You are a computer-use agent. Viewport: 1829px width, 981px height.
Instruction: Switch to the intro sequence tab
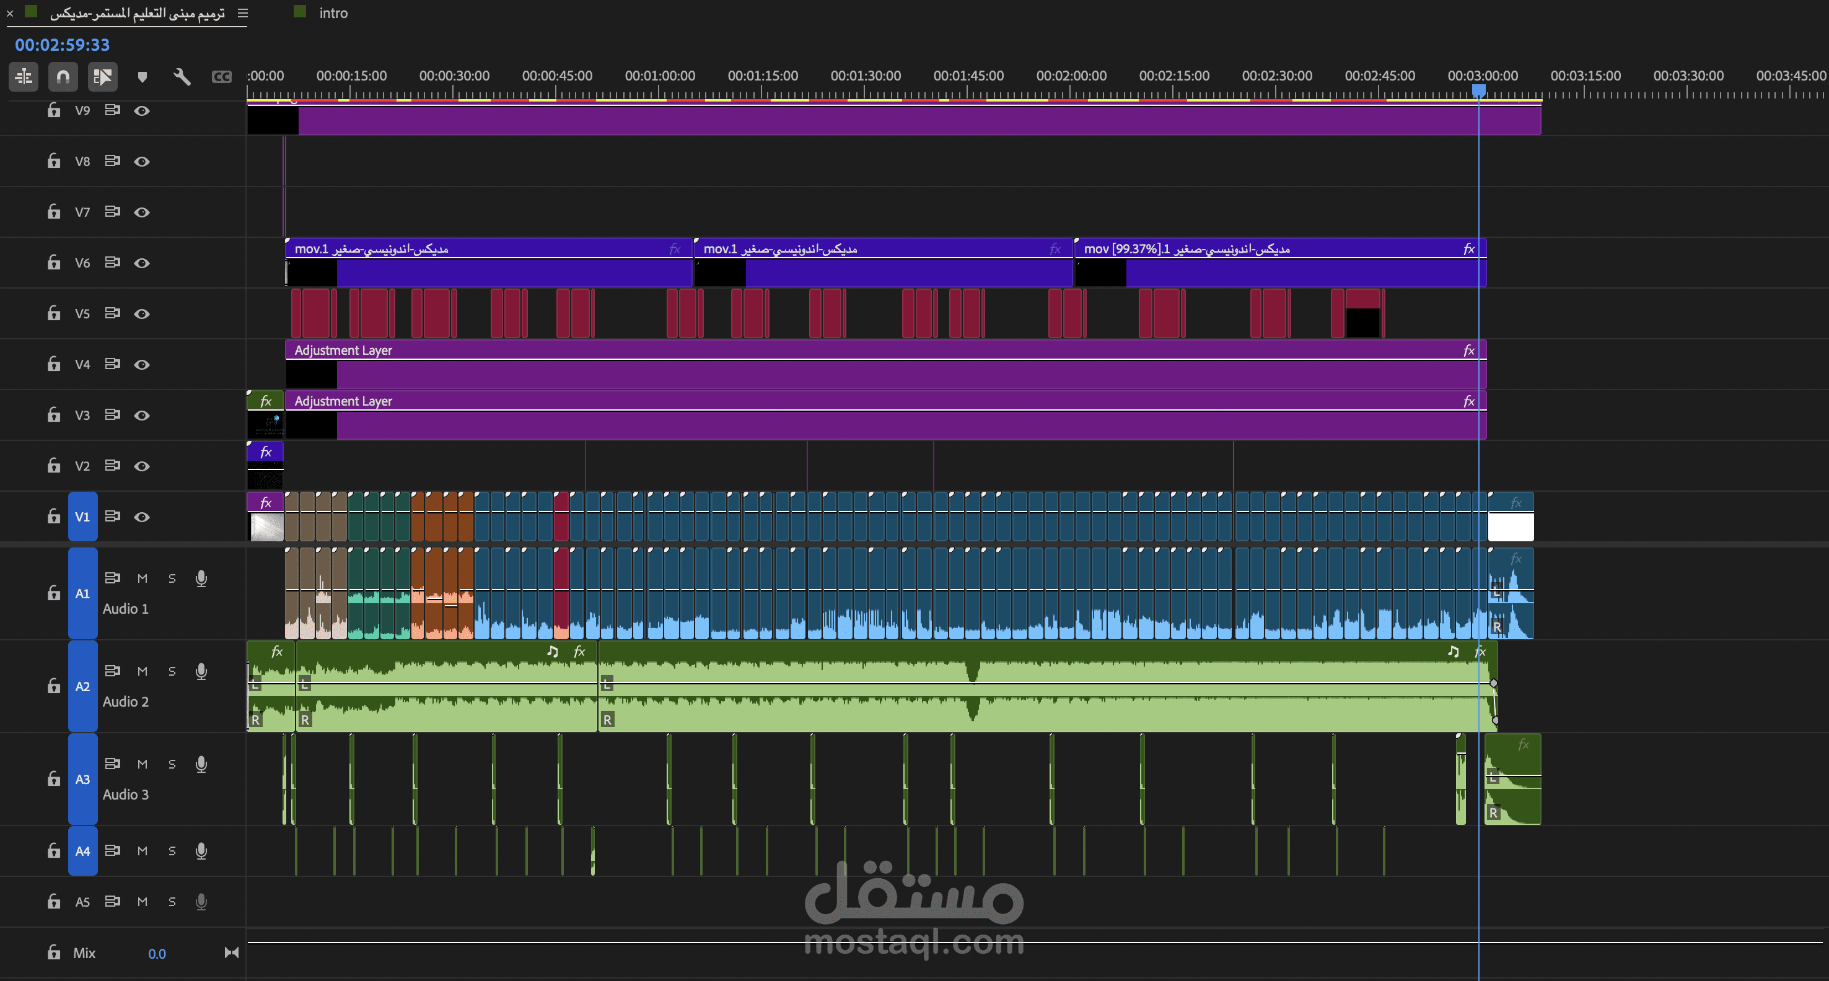333,13
